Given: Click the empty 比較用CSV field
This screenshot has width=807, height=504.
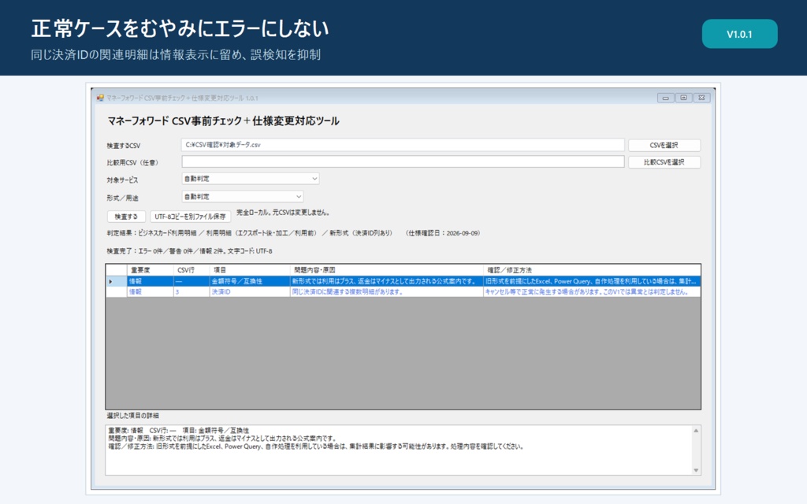Looking at the screenshot, I should [403, 162].
